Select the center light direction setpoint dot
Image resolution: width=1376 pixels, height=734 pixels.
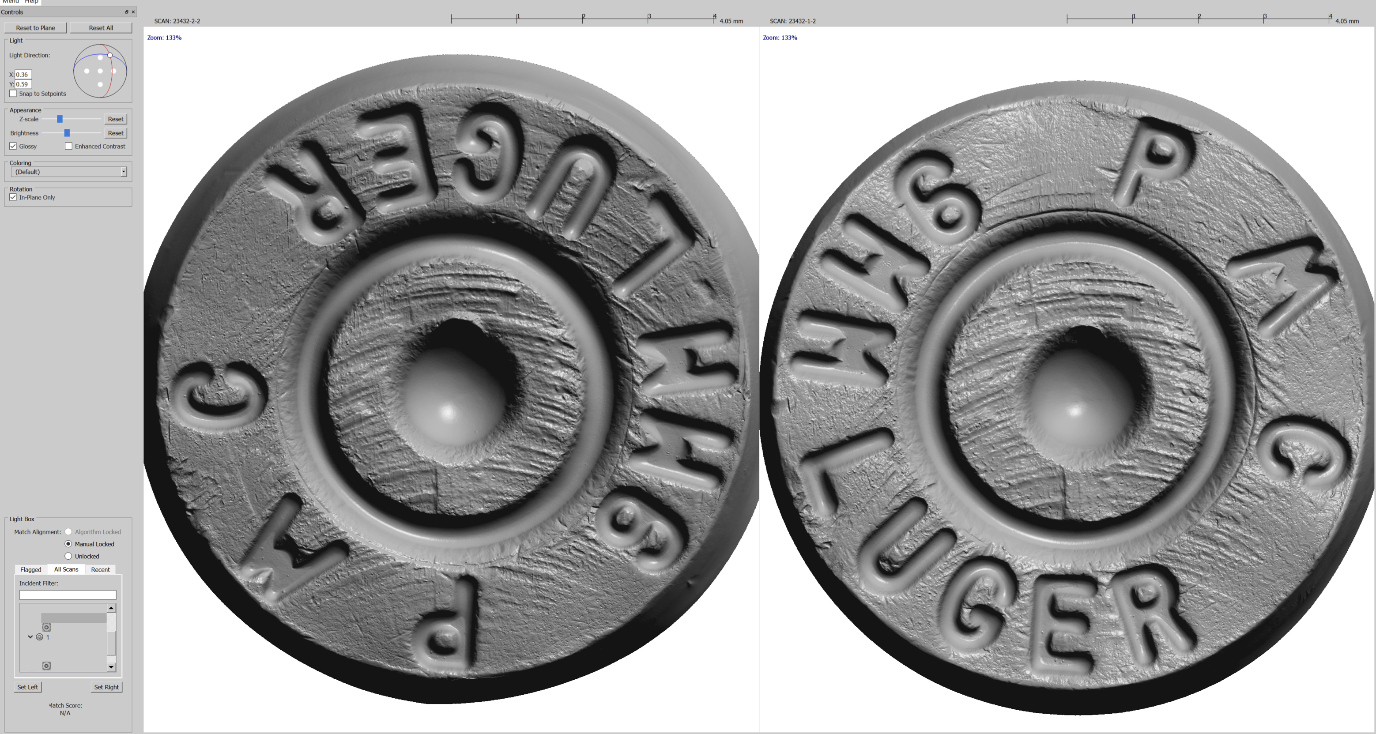pyautogui.click(x=100, y=71)
